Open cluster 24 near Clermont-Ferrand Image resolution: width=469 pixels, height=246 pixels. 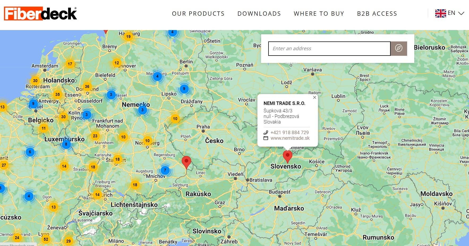[x=17, y=237]
